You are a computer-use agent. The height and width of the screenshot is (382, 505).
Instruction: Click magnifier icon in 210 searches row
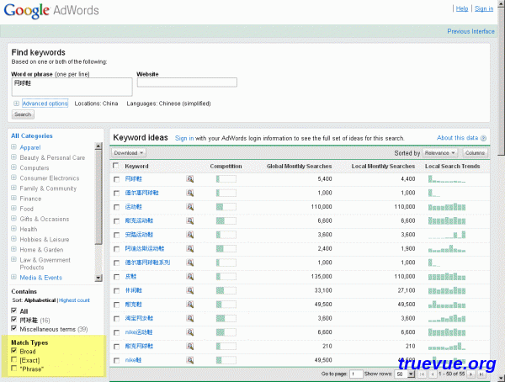(190, 347)
